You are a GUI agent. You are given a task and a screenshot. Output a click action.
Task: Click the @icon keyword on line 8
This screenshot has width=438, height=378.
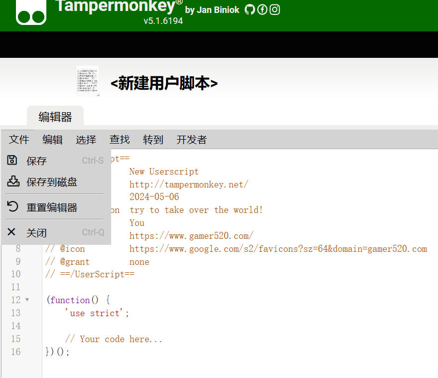tap(72, 249)
